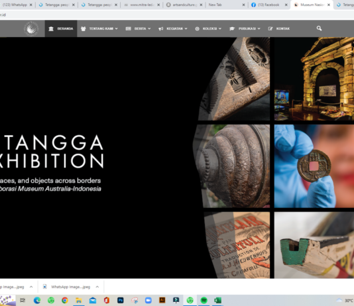The width and height of the screenshot is (354, 306).
Task: Open the Mail app taskbar icon
Action: pos(93,300)
